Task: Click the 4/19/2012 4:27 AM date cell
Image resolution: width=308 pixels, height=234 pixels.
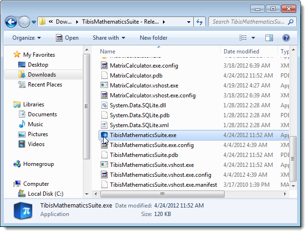Action: point(246,85)
